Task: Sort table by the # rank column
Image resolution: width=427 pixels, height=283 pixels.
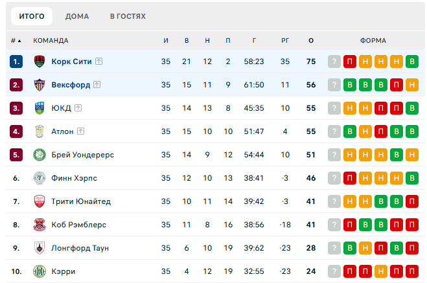Action: tap(16, 41)
